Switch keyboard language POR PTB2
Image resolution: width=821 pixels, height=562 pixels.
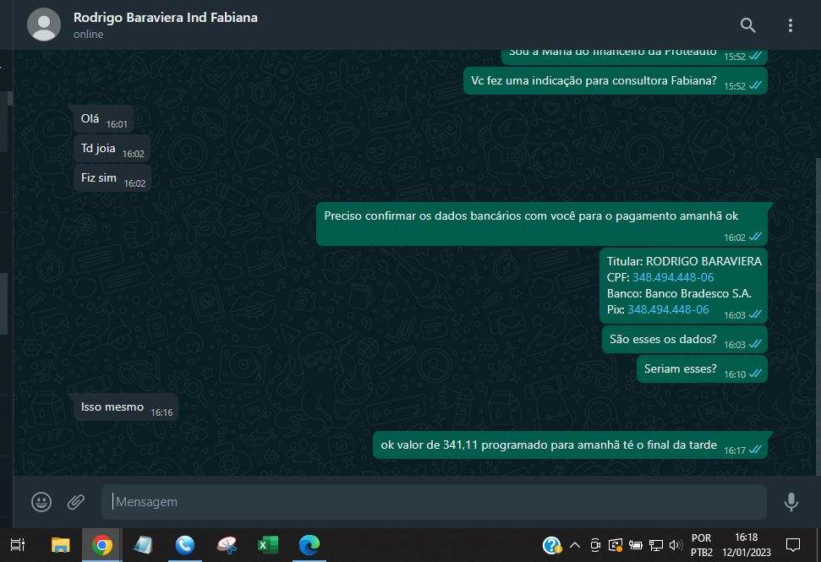click(x=701, y=545)
